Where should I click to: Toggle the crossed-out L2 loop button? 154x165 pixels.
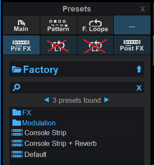(95, 45)
